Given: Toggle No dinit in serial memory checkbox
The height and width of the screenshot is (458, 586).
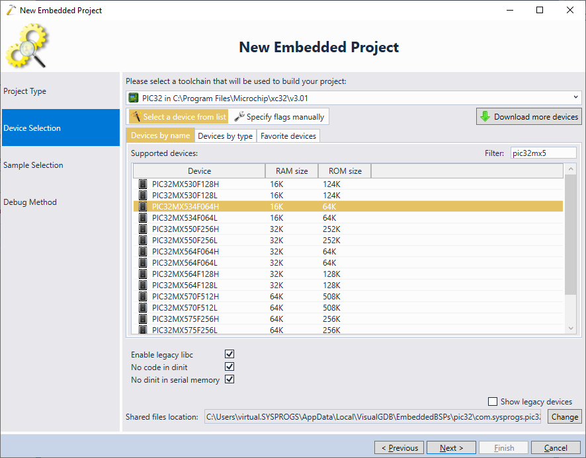Looking at the screenshot, I should tap(230, 379).
